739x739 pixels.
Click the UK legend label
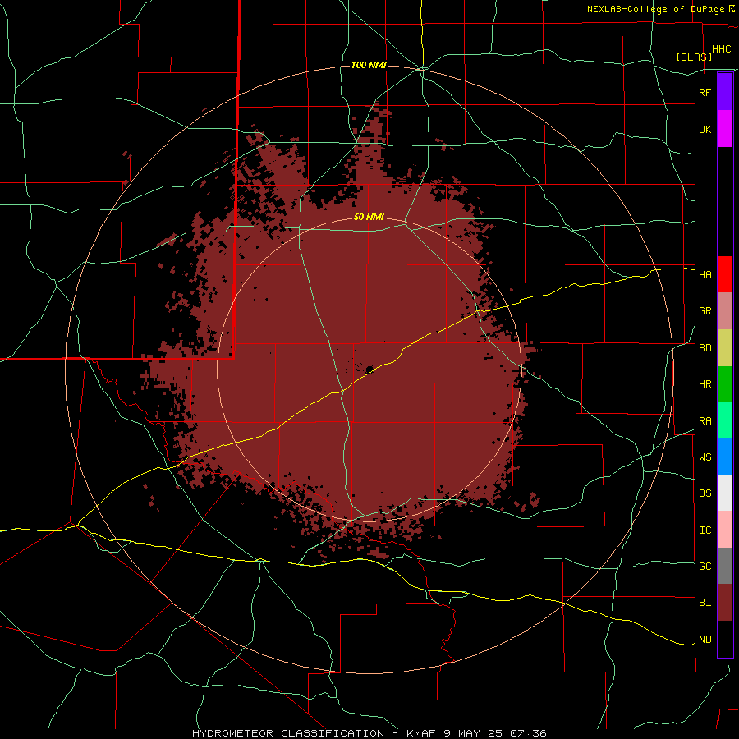coord(705,129)
